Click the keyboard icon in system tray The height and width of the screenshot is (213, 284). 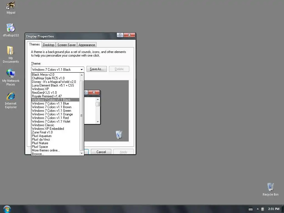251,209
